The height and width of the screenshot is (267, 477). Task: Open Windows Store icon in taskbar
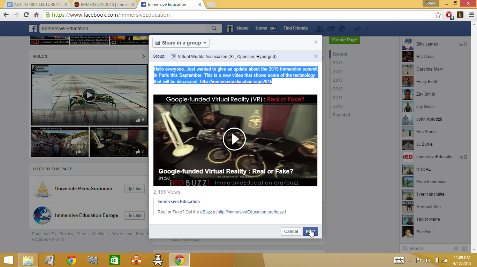point(115,260)
